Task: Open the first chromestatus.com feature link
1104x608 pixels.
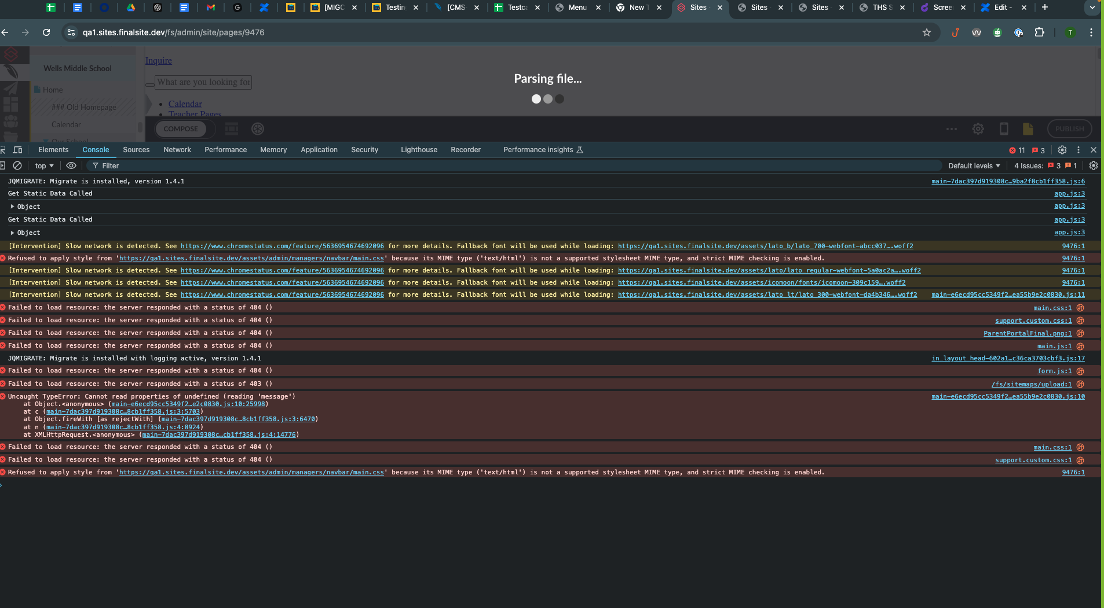Action: pos(282,246)
